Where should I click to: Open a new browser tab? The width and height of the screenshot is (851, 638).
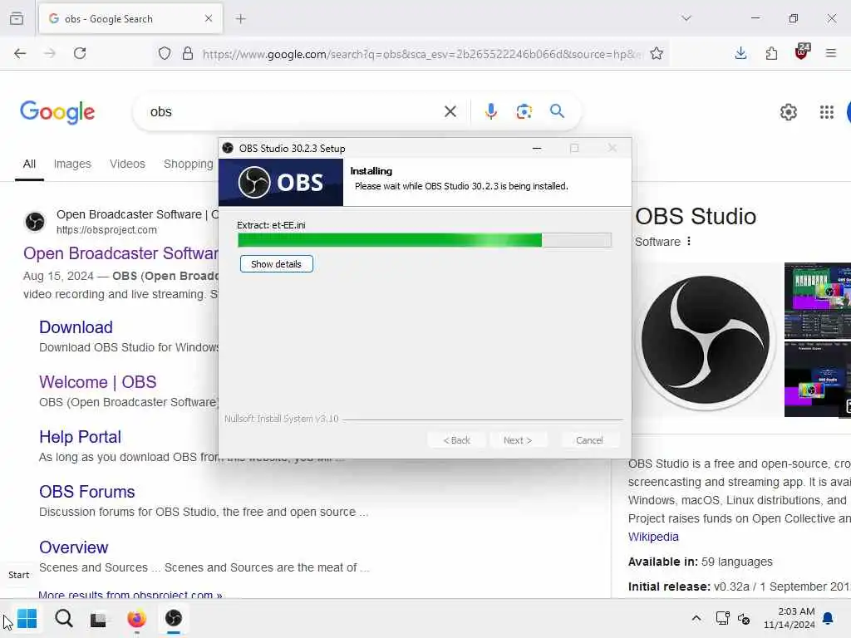click(241, 19)
